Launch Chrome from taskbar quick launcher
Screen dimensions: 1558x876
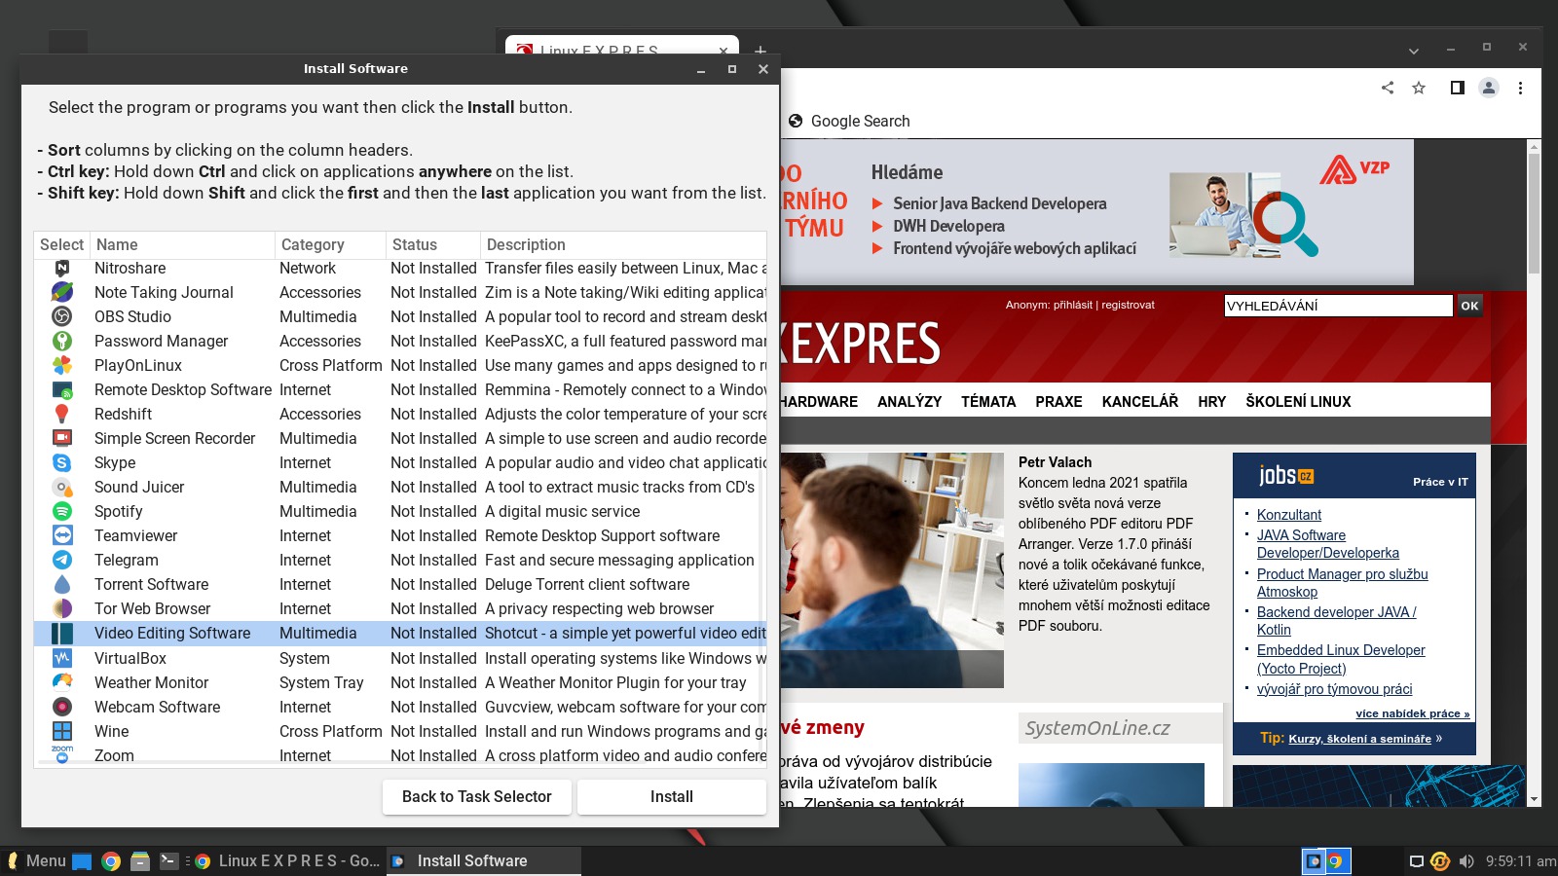111,860
